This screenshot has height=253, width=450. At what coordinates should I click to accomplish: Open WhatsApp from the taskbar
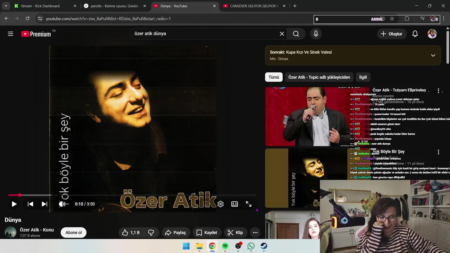(251, 246)
